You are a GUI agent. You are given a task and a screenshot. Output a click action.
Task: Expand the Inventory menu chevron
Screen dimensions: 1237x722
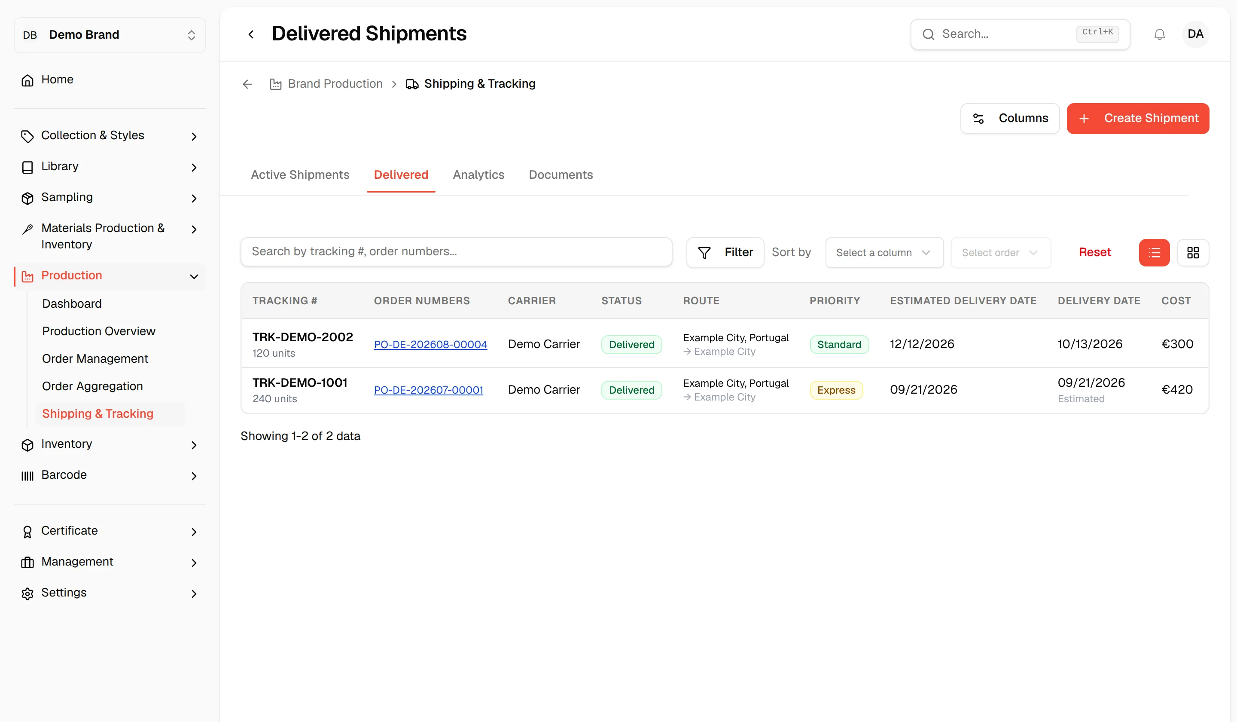coord(194,445)
